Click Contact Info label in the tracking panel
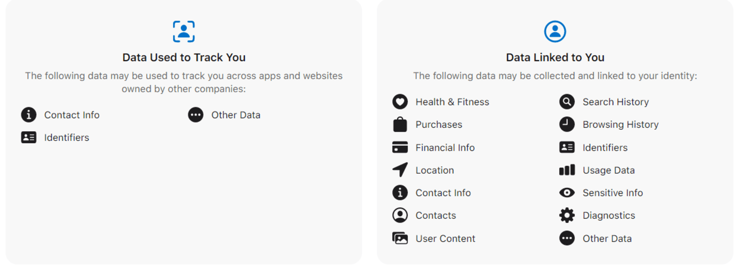Image resolution: width=735 pixels, height=271 pixels. [x=72, y=115]
